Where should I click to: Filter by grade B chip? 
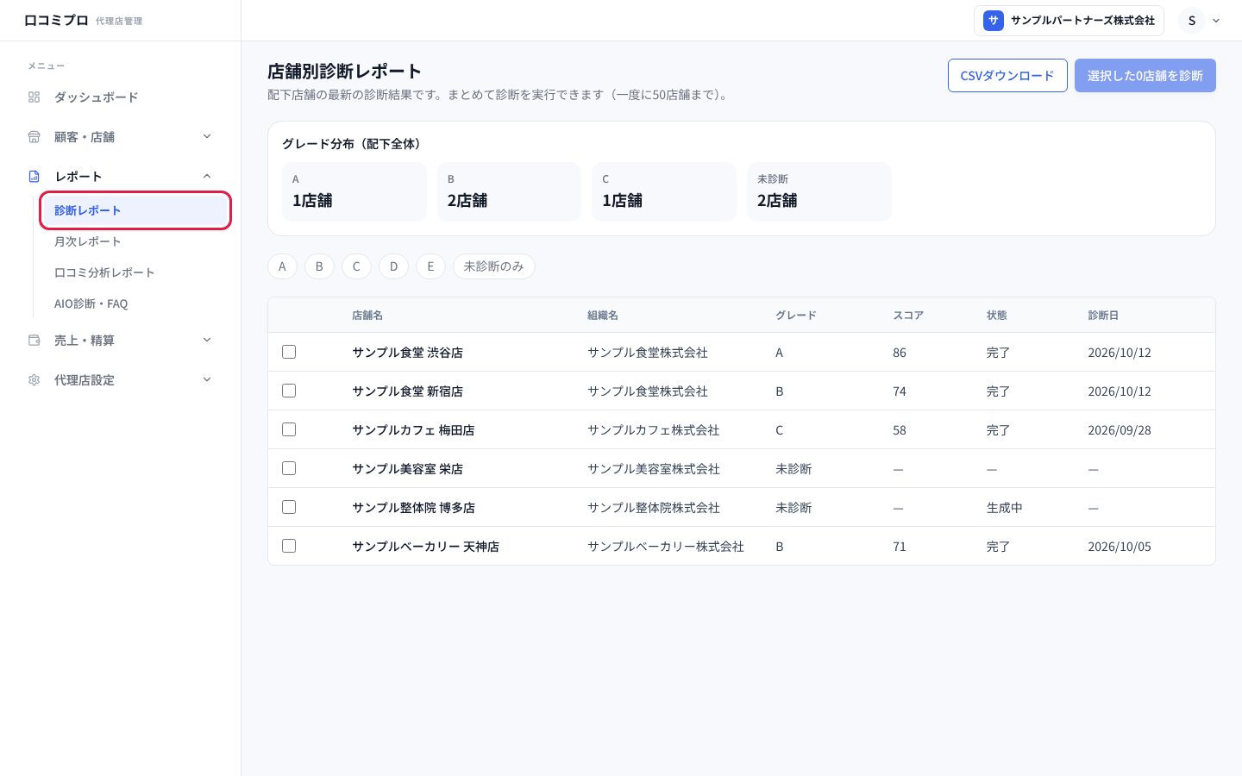[x=319, y=266]
